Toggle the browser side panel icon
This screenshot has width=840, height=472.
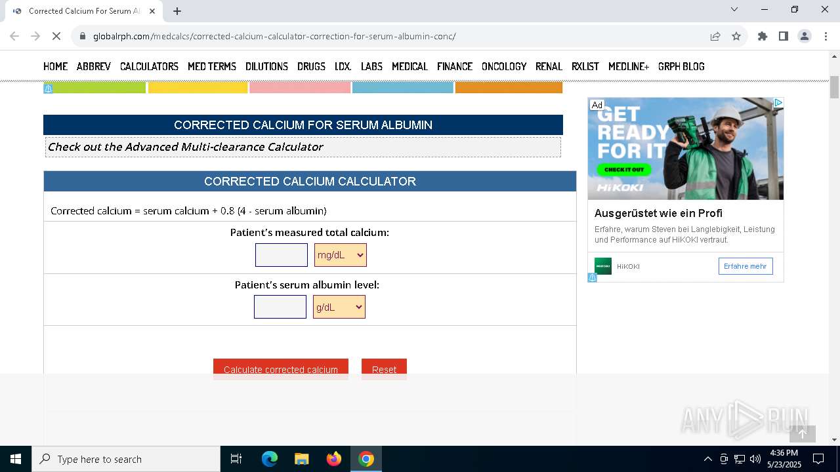[x=784, y=36]
